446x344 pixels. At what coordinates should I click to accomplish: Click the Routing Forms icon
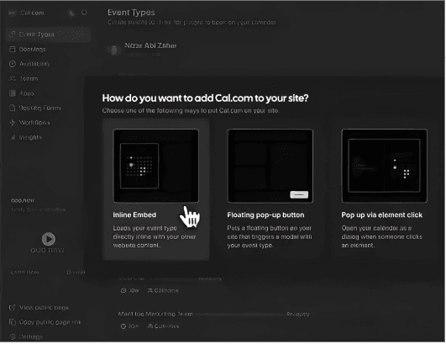[x=13, y=108]
